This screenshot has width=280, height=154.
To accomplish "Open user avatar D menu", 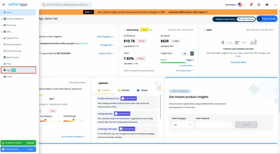I will tap(275, 5).
